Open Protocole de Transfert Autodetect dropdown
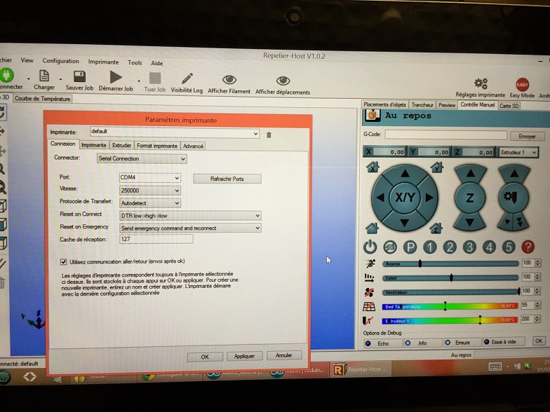 [150, 203]
